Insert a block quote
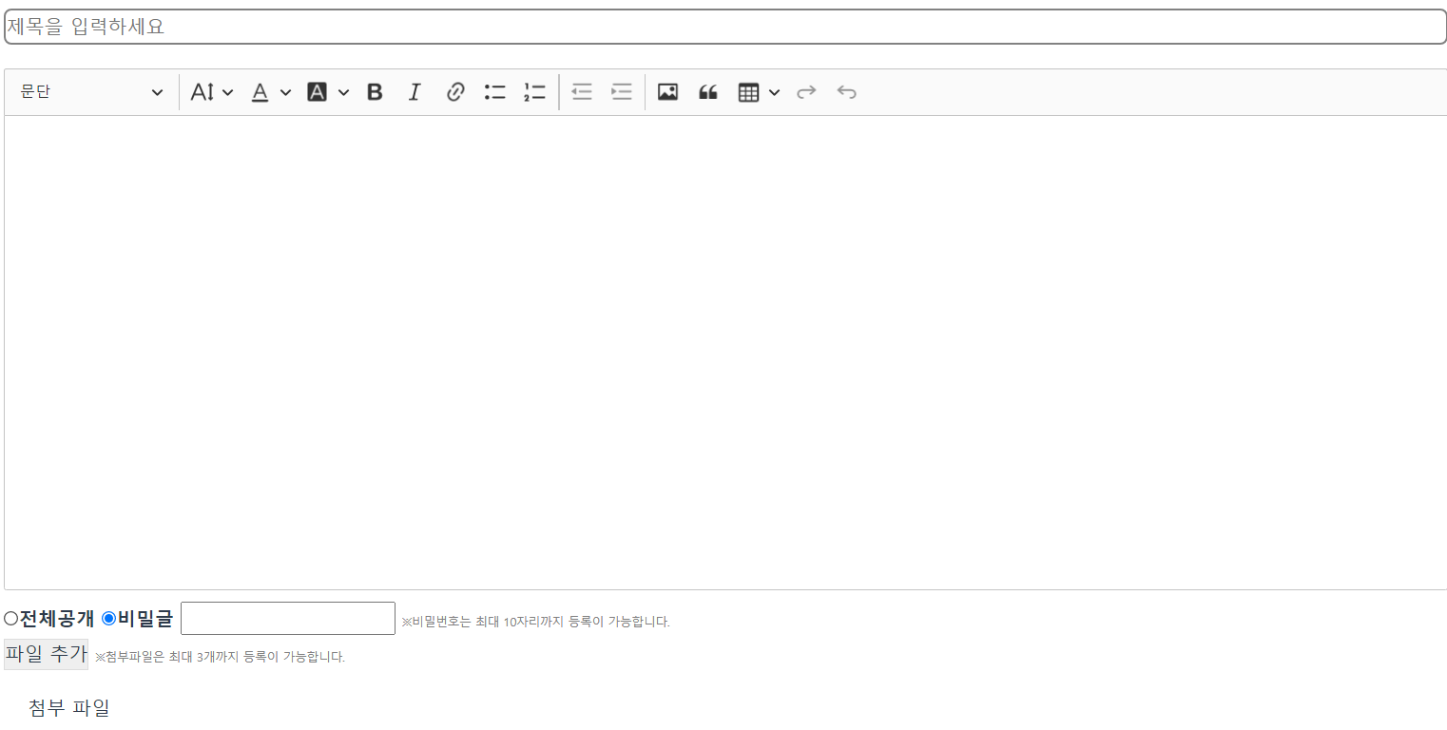Screen dimensions: 1447x730 [707, 91]
